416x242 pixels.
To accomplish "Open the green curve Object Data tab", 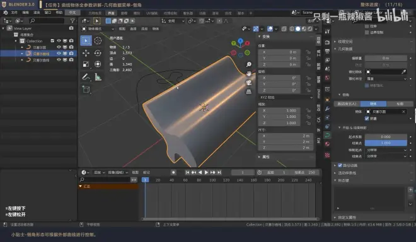I will [x=327, y=135].
